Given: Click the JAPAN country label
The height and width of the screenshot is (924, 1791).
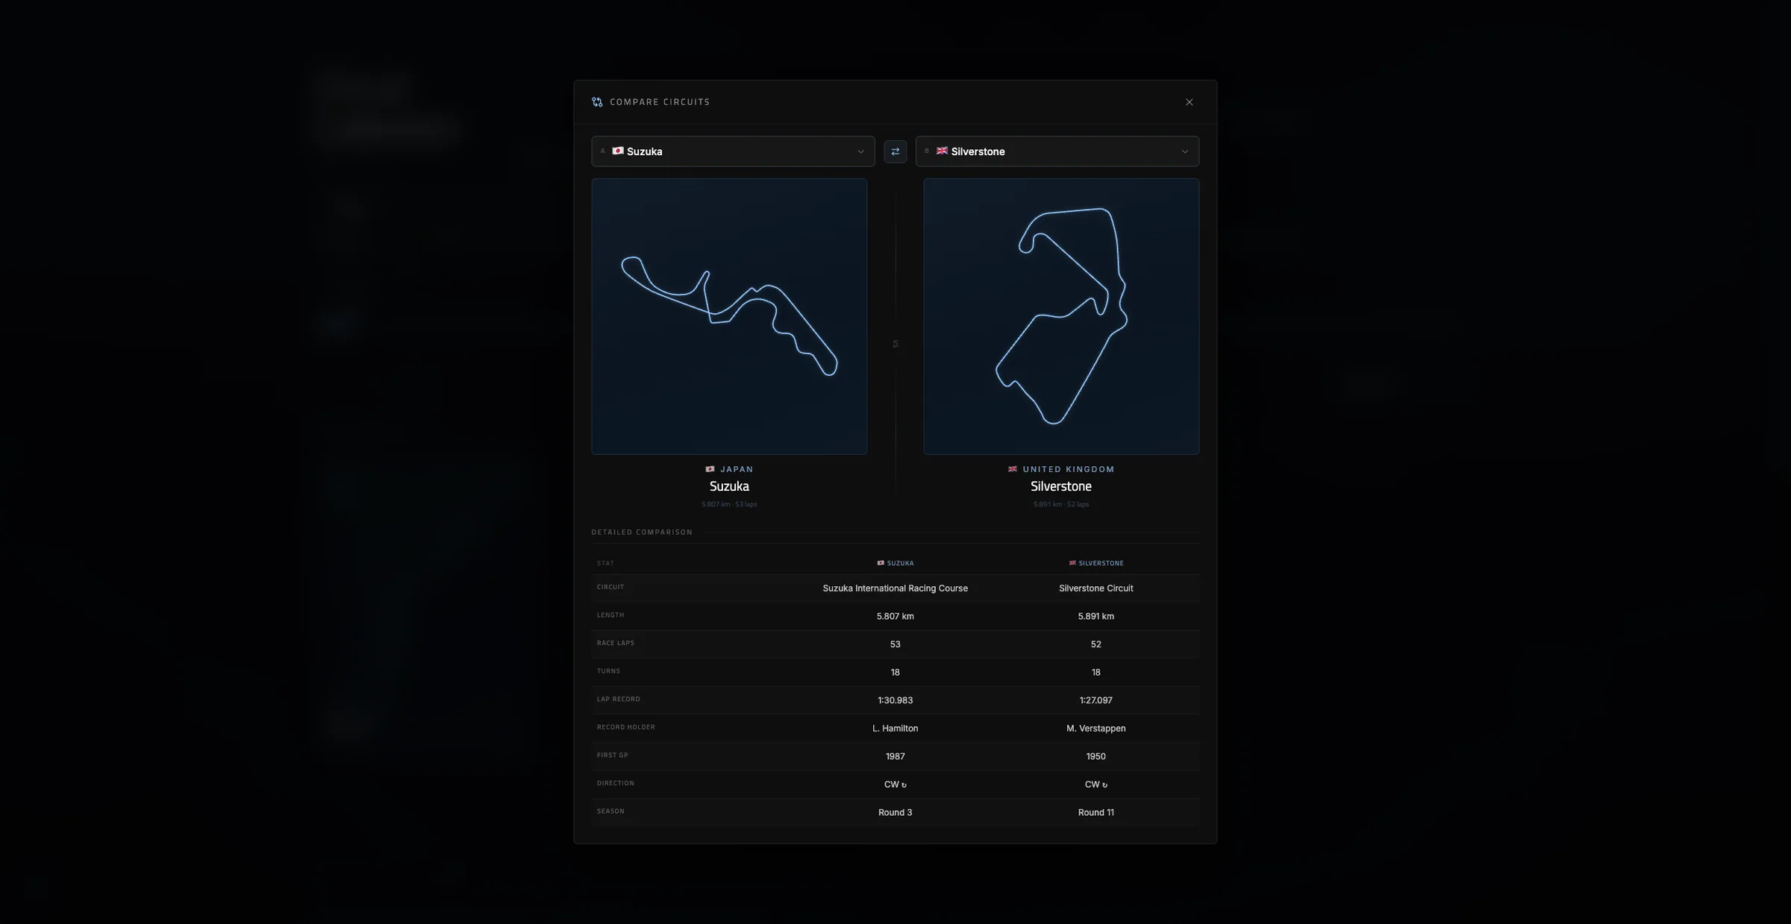Looking at the screenshot, I should coord(737,469).
